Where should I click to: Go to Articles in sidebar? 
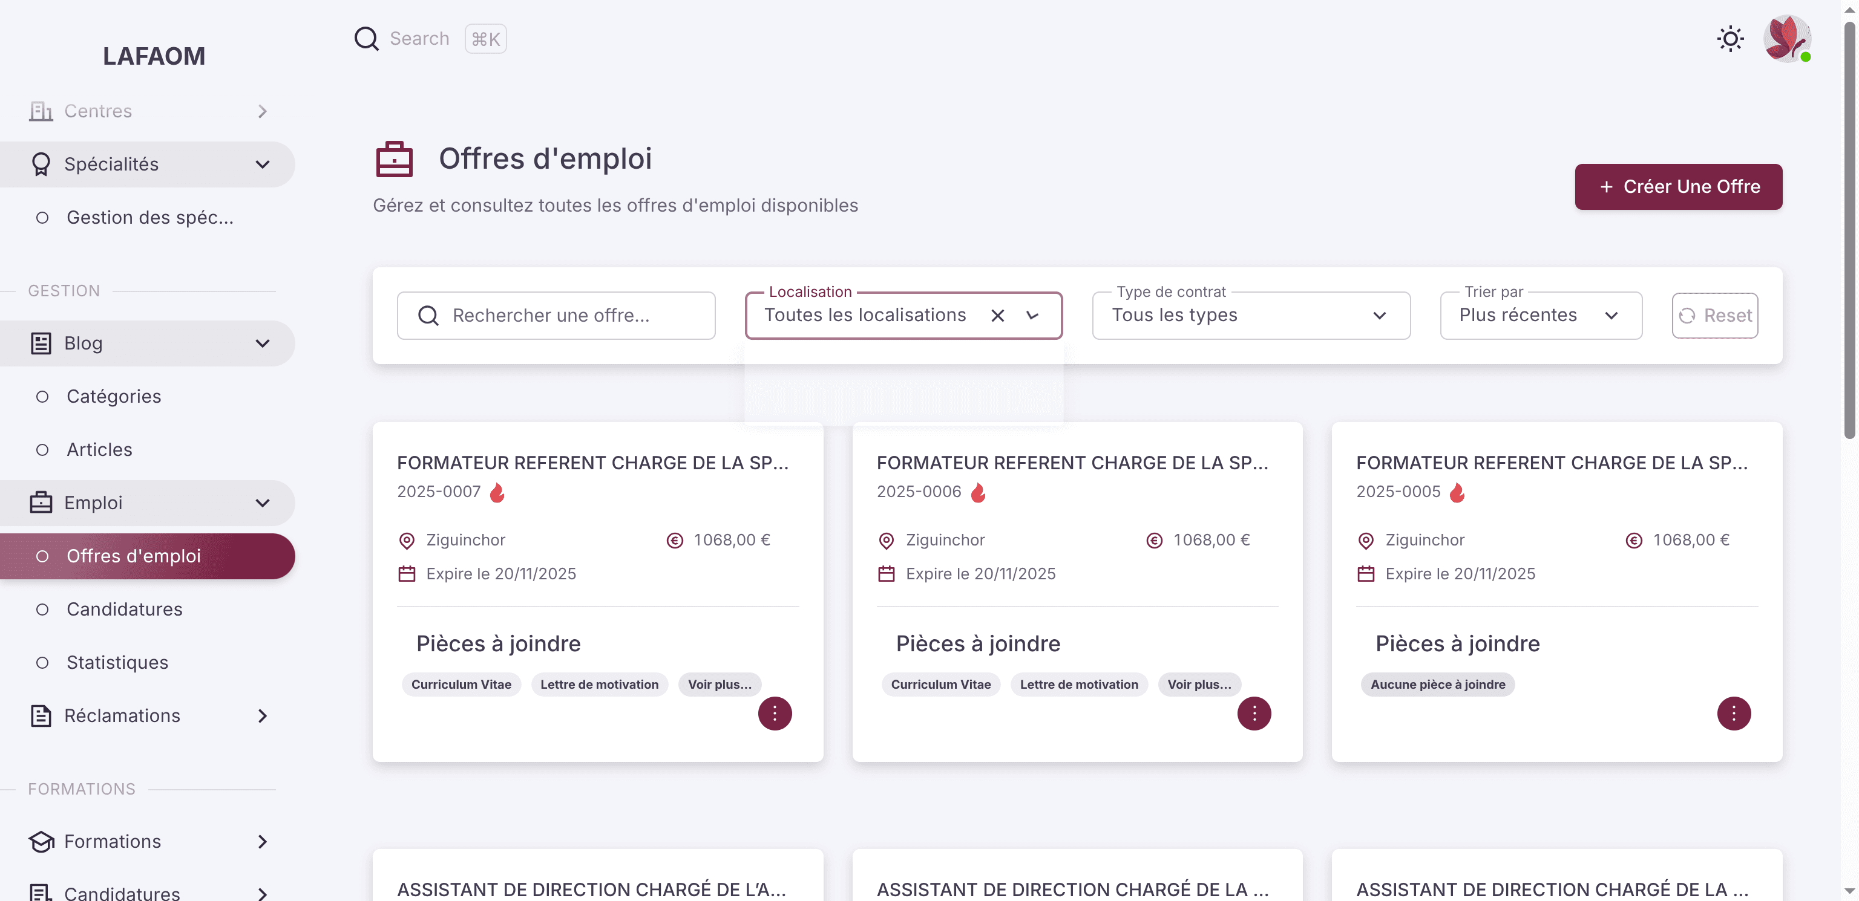147,449
